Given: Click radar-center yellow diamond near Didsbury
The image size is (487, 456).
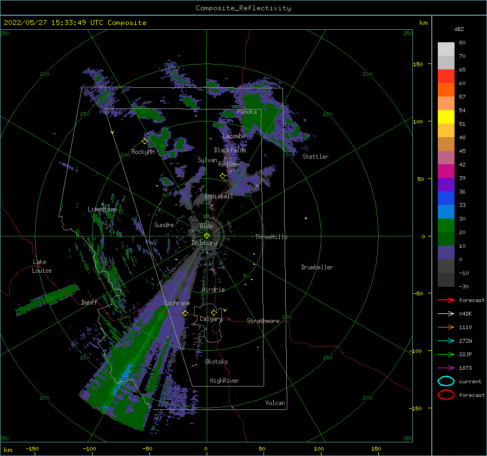Looking at the screenshot, I should coord(207,236).
